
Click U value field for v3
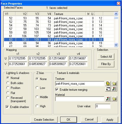pyautogui.click(x=58, y=58)
